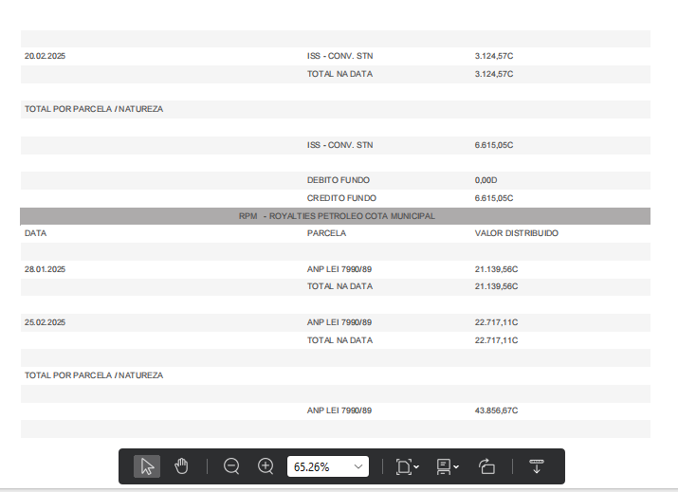Screen dimensions: 678x492
Task: Select the date 25.02.2025
Action: 45,322
